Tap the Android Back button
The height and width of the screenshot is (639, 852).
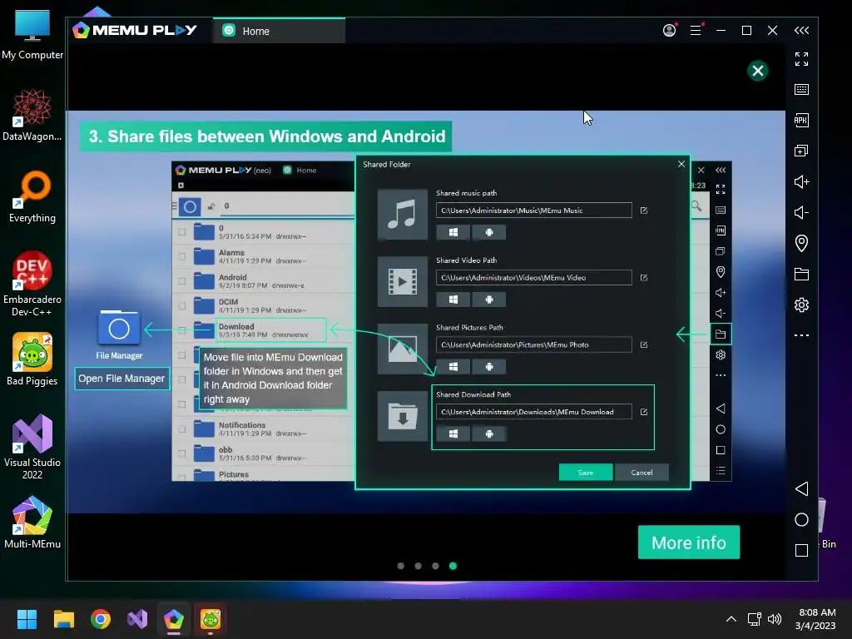[x=801, y=489]
